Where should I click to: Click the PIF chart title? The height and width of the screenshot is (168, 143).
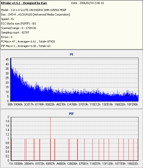[71, 114]
